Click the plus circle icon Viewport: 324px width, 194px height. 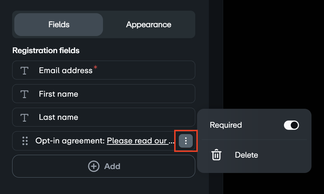pyautogui.click(x=94, y=166)
